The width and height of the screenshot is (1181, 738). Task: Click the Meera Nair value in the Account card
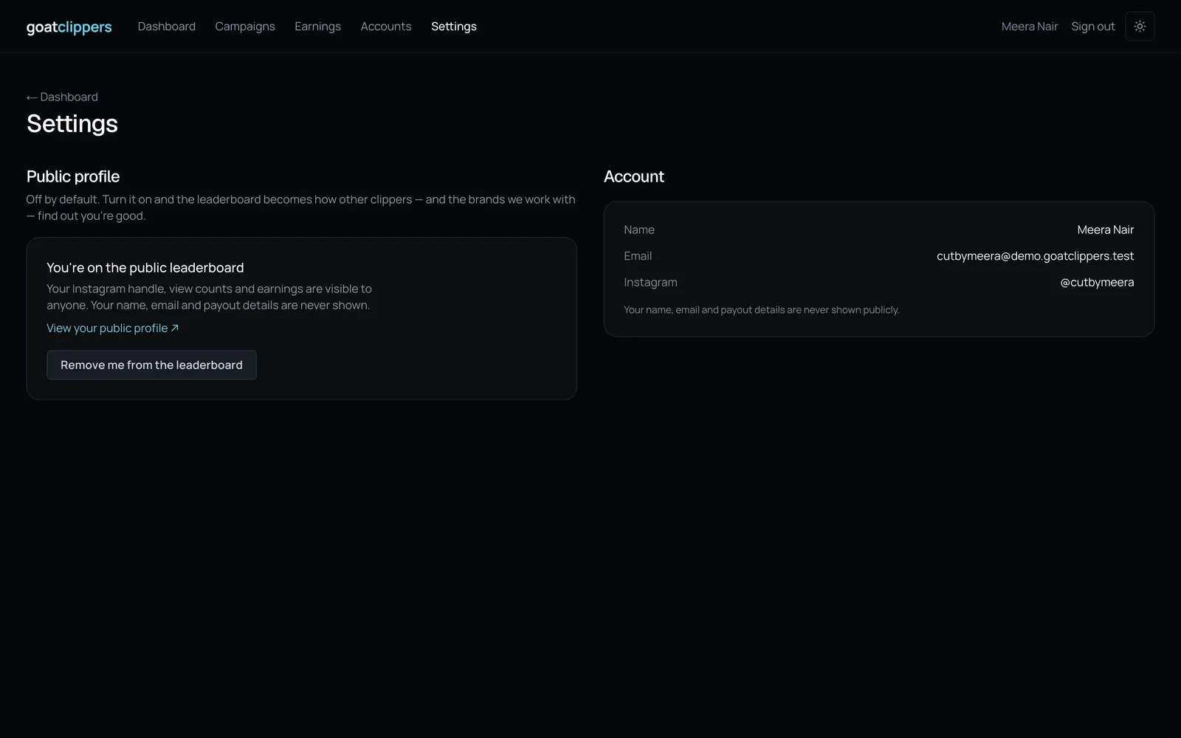(x=1106, y=230)
